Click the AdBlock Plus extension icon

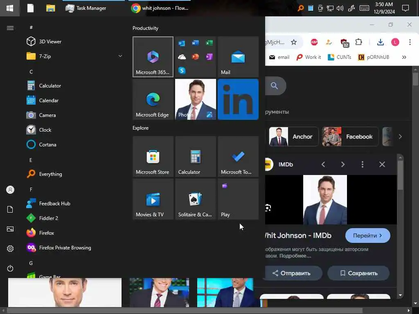click(x=314, y=42)
